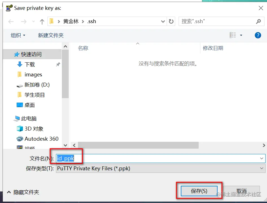Open help with the question mark icon

(x=258, y=35)
